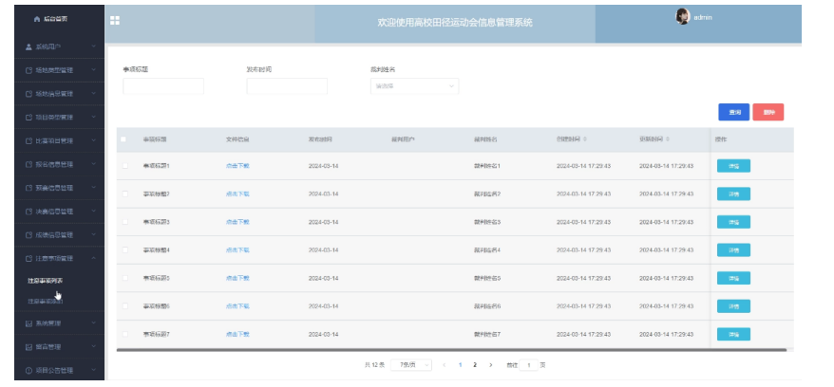Click the icon beside 场地类型管理
This screenshot has height=387, width=834.
(28, 70)
